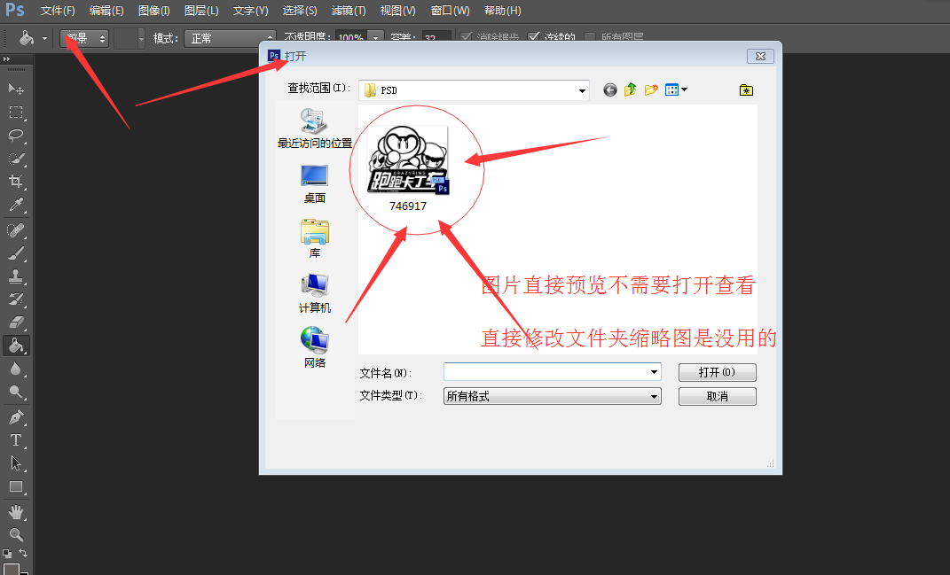Image resolution: width=950 pixels, height=575 pixels.
Task: Select the Eyedropper tool
Action: (x=16, y=205)
